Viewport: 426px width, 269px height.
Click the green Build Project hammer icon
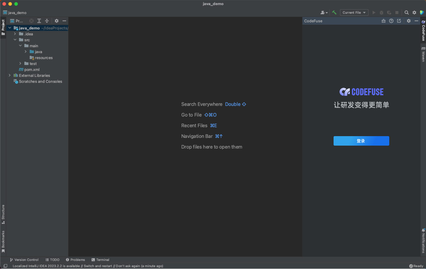tap(334, 12)
